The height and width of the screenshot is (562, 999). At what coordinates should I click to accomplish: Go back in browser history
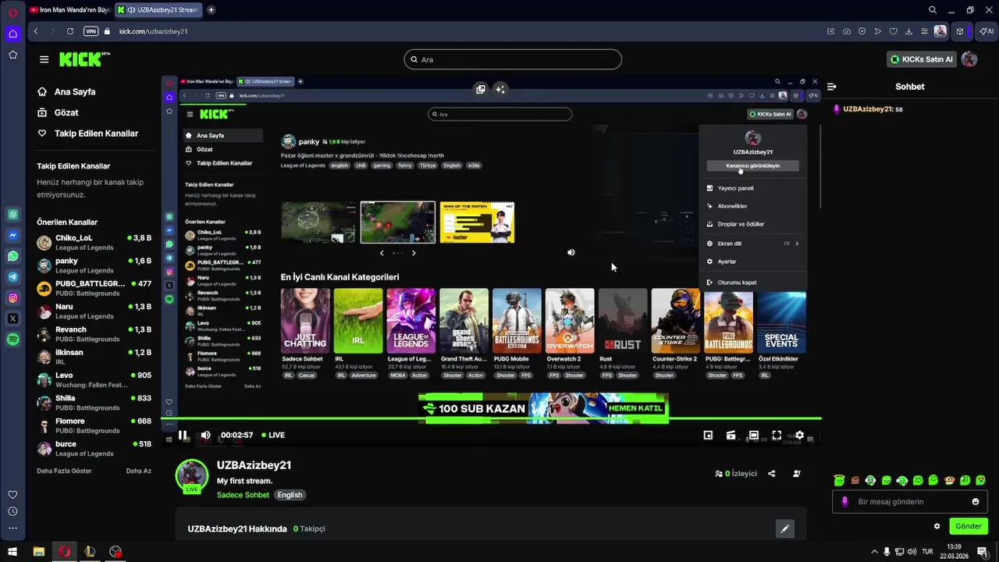[x=36, y=31]
